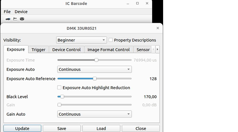Minimize the IC Barcode window
The image size is (238, 132).
[128, 4]
